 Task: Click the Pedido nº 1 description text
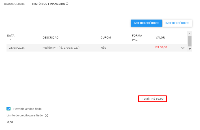click(x=61, y=48)
